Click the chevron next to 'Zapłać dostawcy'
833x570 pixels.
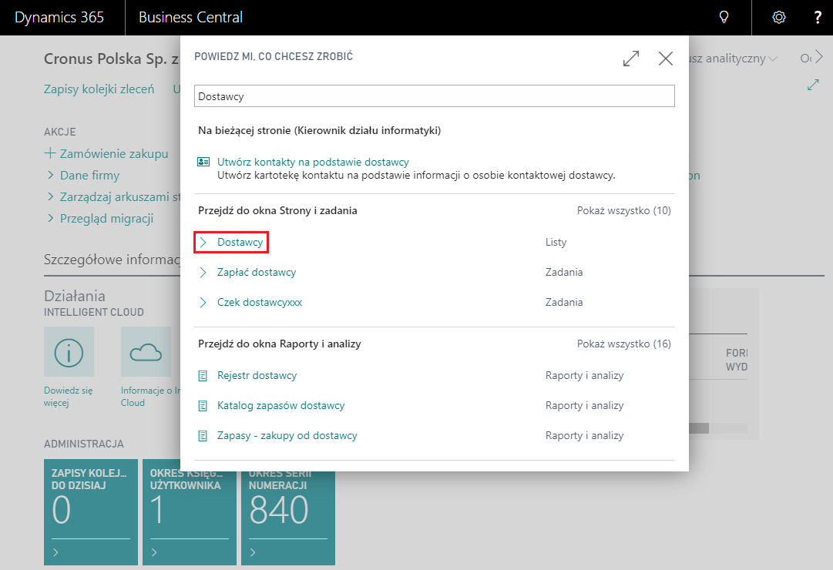(x=203, y=273)
